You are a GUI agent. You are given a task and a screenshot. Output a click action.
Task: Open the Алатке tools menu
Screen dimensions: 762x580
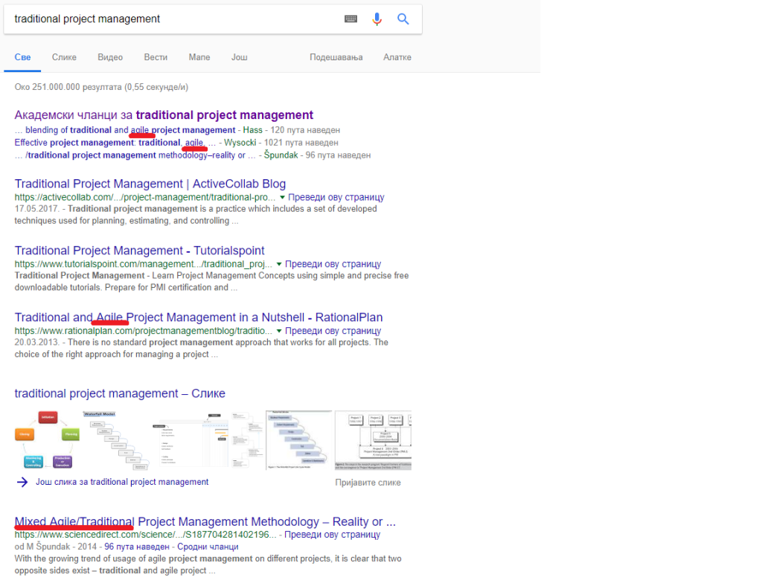coord(397,57)
